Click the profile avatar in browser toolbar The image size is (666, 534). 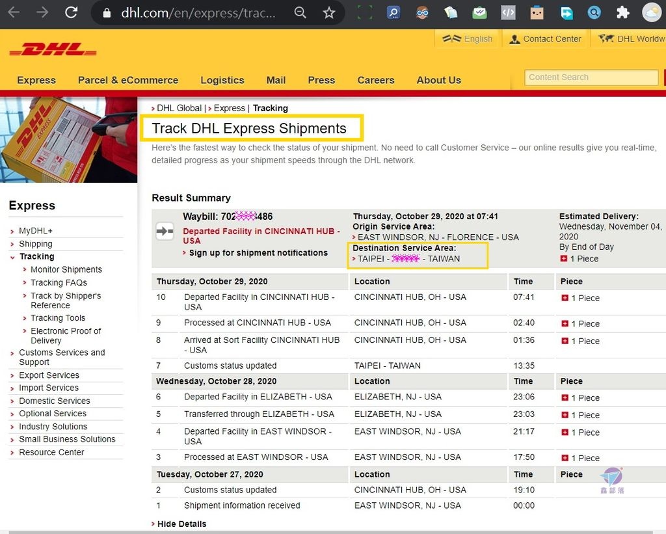pos(652,13)
